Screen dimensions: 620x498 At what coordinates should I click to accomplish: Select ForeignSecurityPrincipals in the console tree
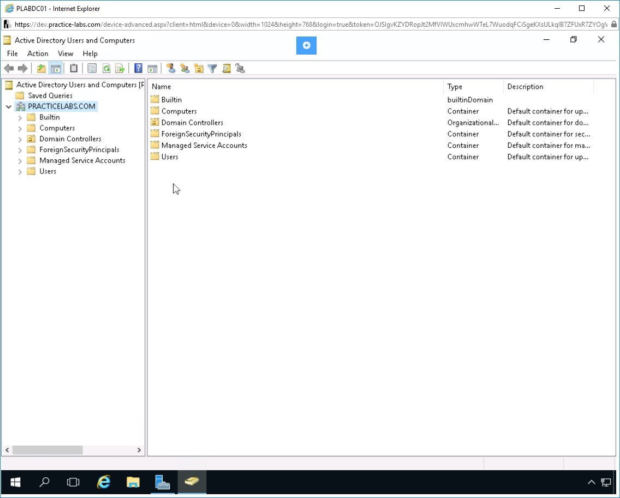(x=79, y=149)
